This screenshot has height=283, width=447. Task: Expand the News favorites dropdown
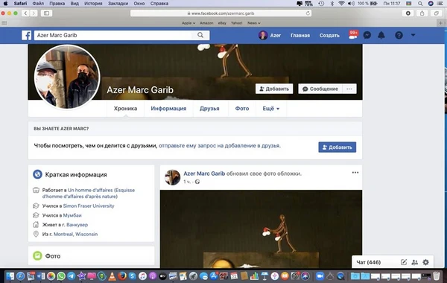(x=254, y=23)
